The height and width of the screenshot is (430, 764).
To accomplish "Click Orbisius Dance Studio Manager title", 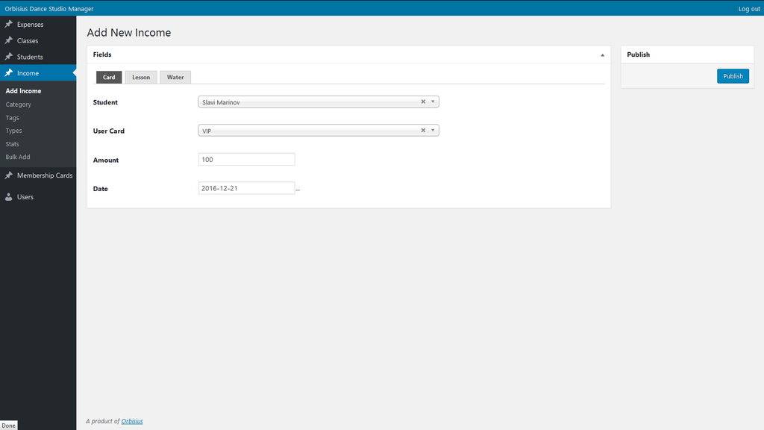I will [49, 9].
